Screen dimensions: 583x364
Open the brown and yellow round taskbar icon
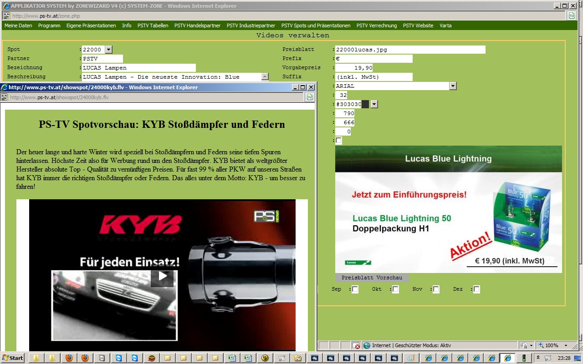click(151, 358)
